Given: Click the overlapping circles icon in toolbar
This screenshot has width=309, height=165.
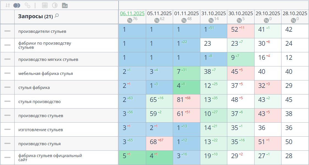Looking at the screenshot, I should point(17,5).
